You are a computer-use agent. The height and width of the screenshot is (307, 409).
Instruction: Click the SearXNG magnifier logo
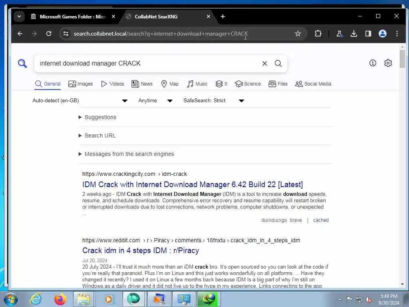pyautogui.click(x=22, y=64)
